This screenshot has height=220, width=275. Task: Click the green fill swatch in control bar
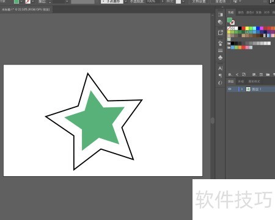coord(16,2)
